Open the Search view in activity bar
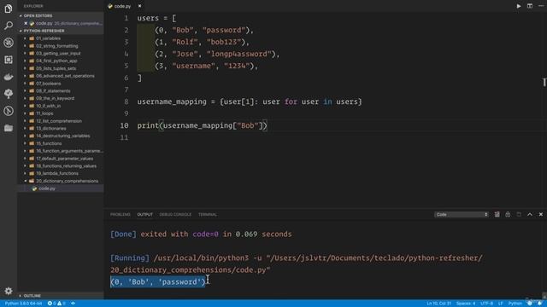The image size is (547, 307). click(9, 26)
